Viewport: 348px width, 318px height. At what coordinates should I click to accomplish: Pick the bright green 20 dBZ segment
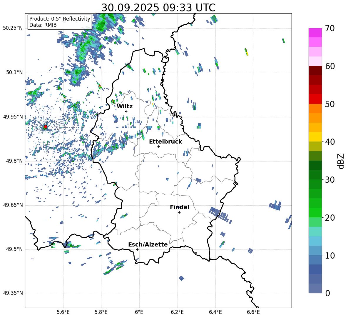tap(315, 212)
